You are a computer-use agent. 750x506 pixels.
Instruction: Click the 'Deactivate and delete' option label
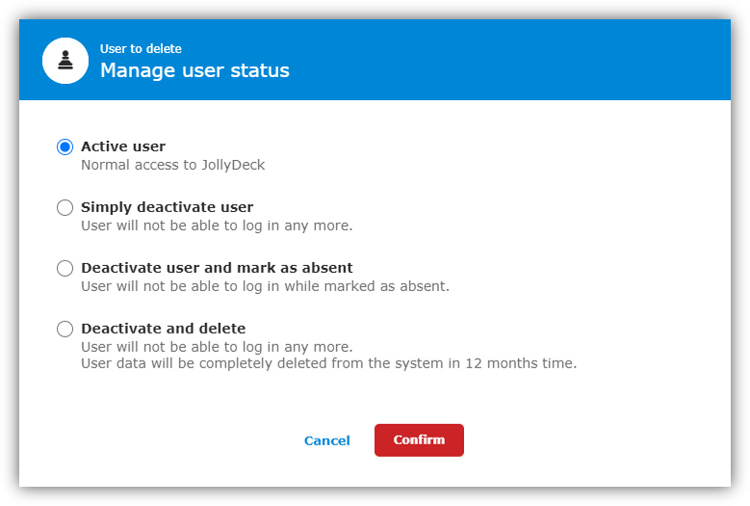coord(163,329)
